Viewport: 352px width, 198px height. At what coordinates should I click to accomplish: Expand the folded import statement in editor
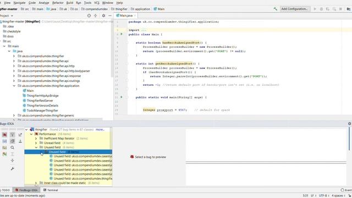[x=144, y=30]
